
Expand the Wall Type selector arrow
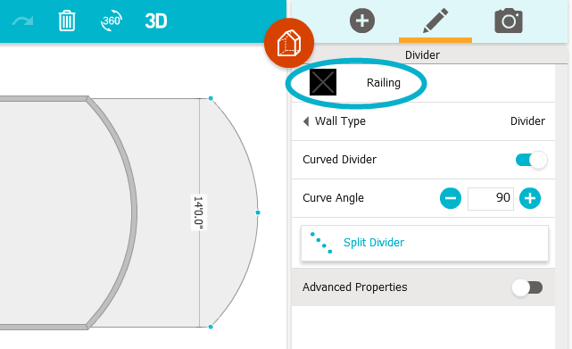[x=306, y=121]
